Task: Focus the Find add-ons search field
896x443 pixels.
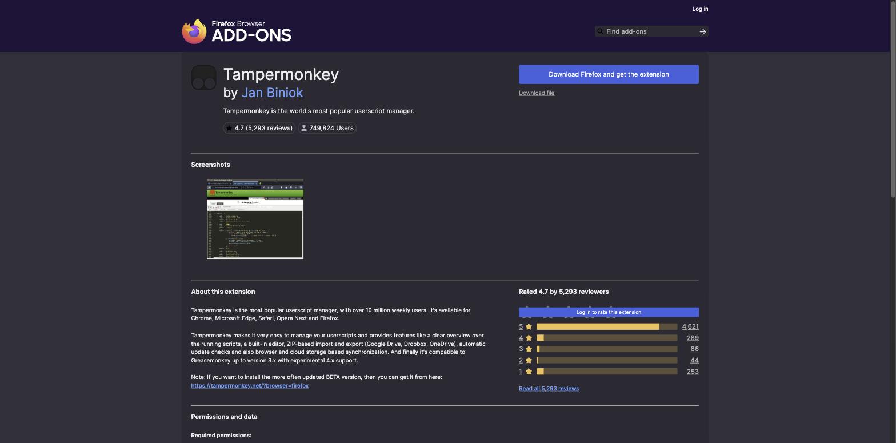Action: tap(651, 31)
